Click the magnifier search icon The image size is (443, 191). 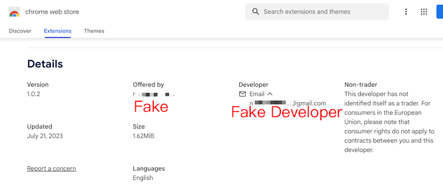(255, 11)
